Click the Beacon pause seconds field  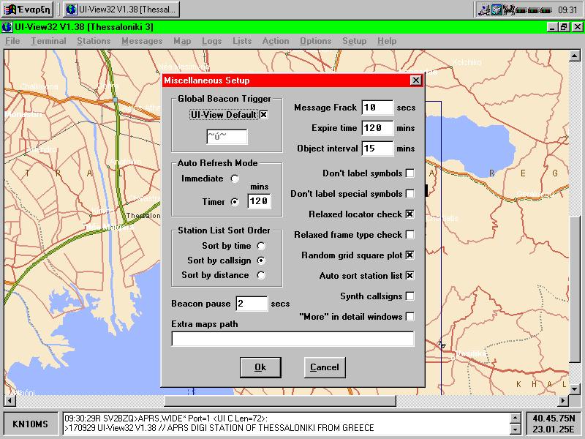click(x=252, y=304)
